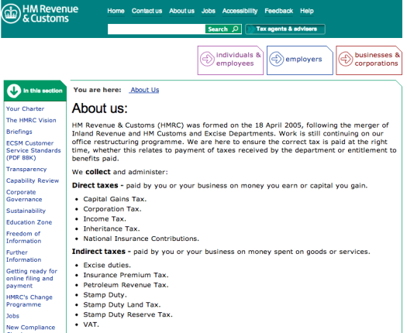
Task: Click into the site search field
Action: (157, 29)
